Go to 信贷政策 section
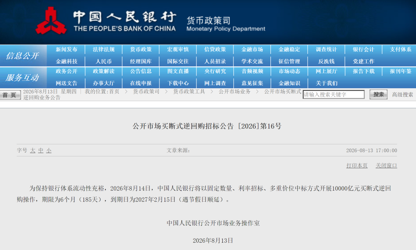416x250 pixels. pyautogui.click(x=215, y=49)
